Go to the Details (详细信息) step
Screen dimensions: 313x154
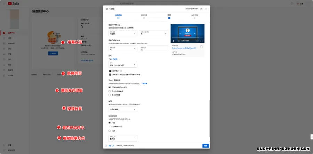(118, 17)
